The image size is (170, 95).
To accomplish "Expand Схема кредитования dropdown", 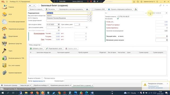I will (x=88, y=21).
